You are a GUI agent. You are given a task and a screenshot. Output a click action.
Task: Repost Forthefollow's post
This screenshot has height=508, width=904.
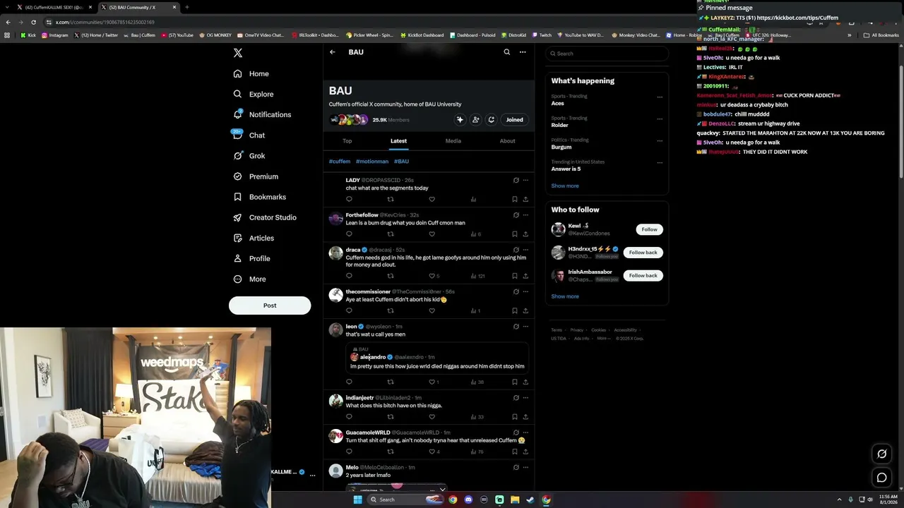390,234
